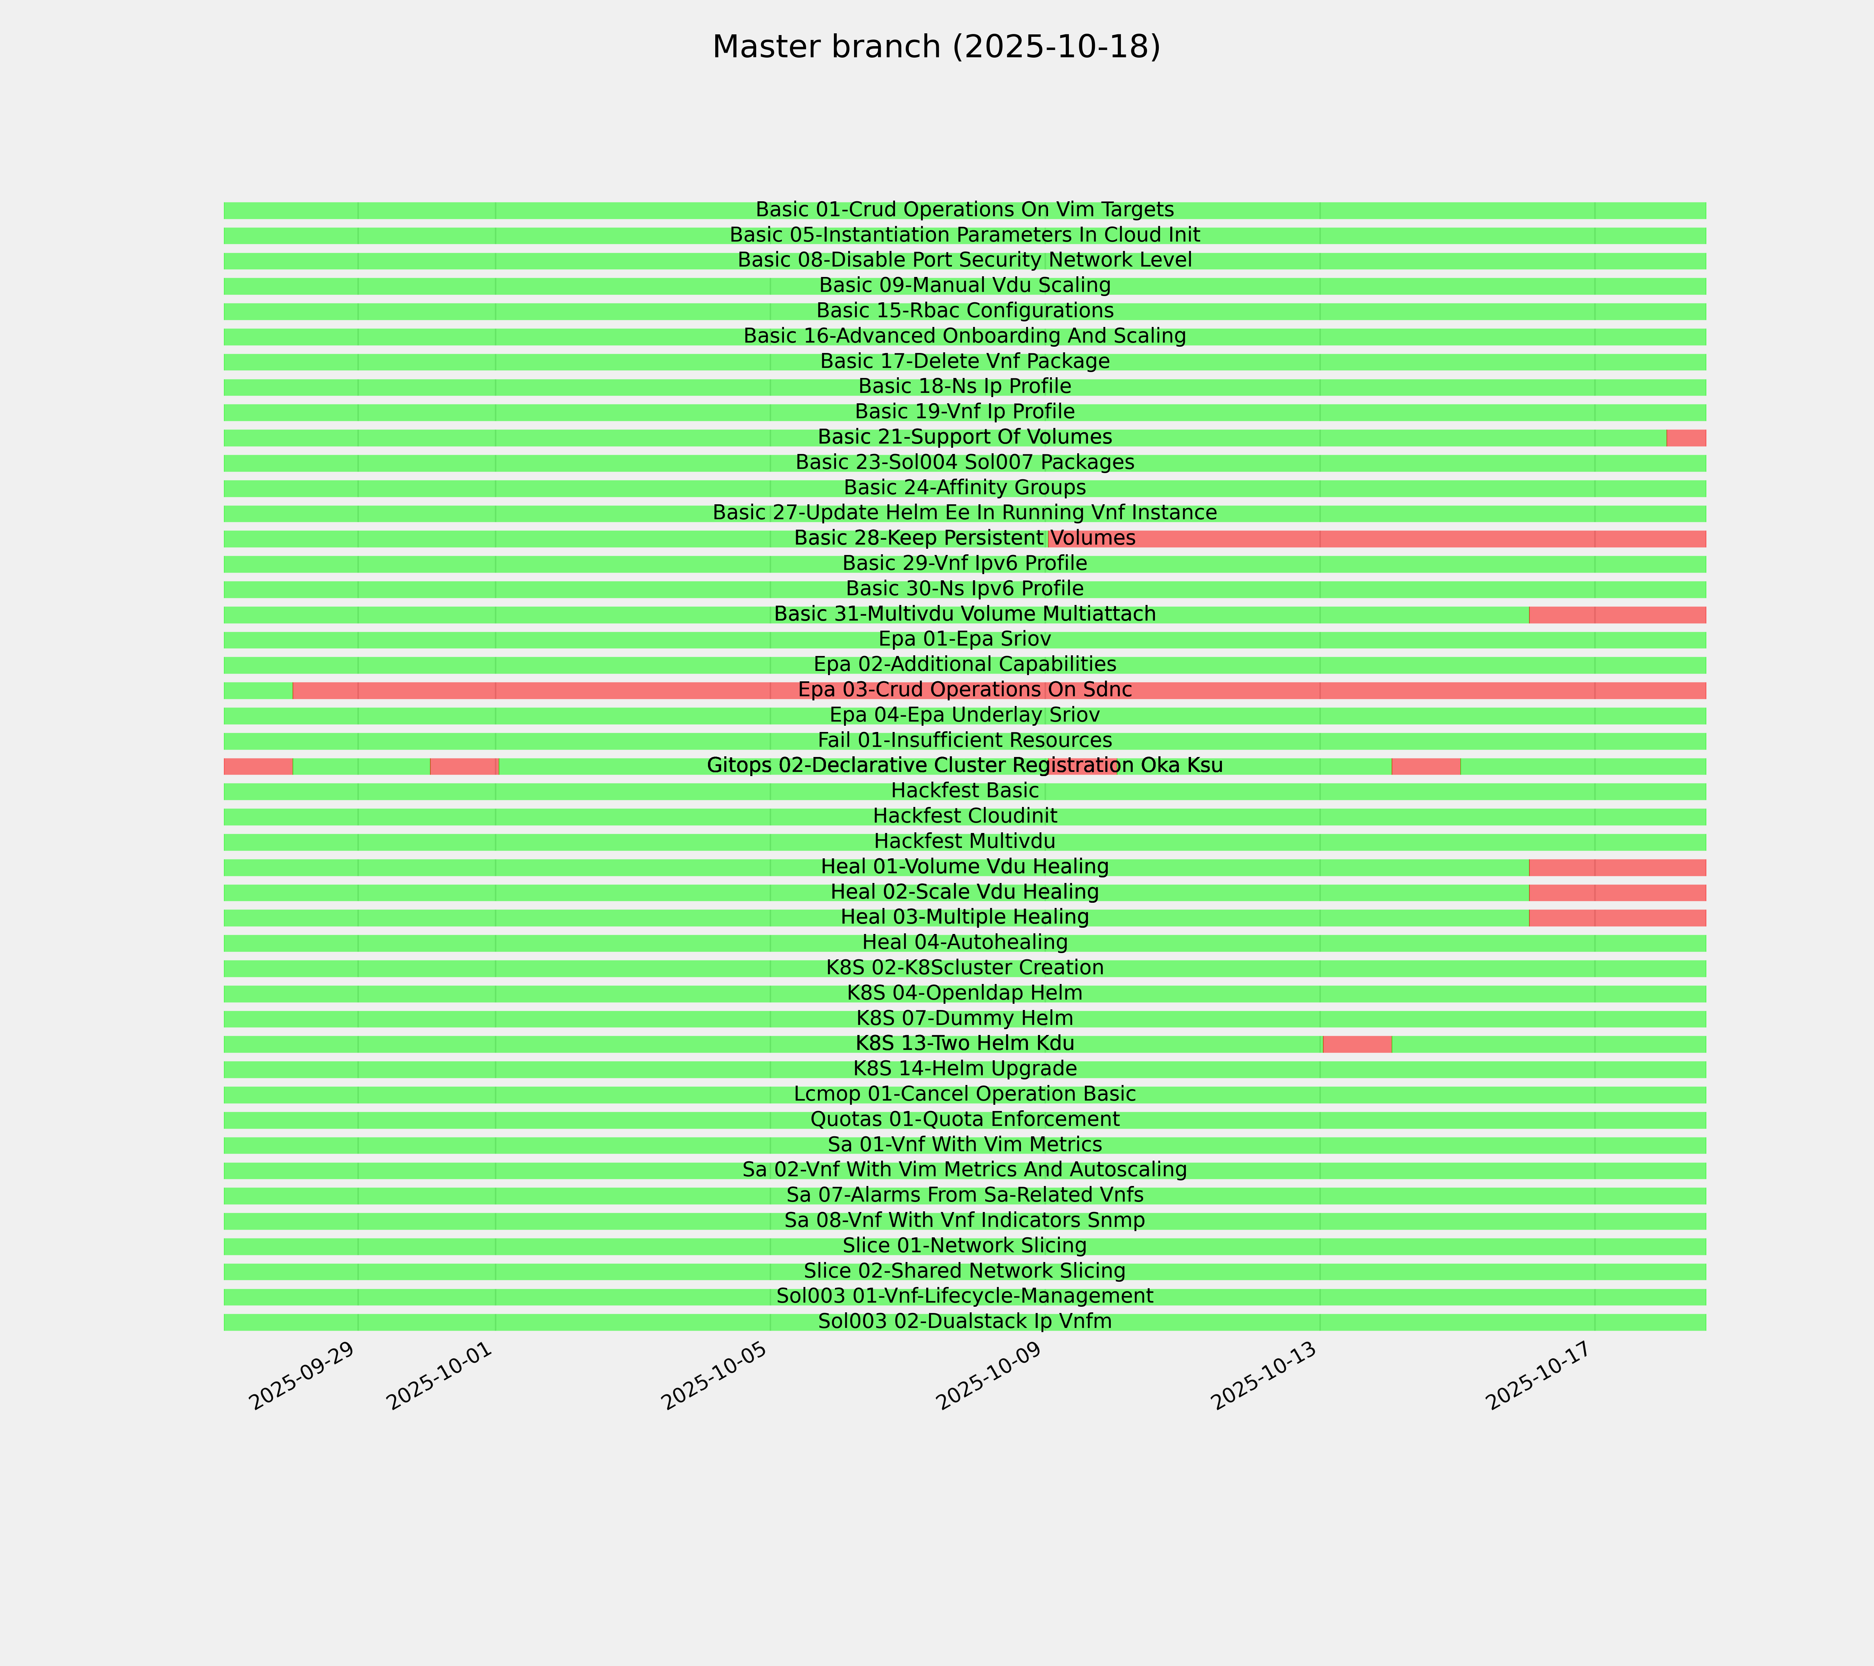1874x1666 pixels.
Task: Click the "Basic 01-Crud Operations On Vim Targets" label
Action: (x=964, y=210)
